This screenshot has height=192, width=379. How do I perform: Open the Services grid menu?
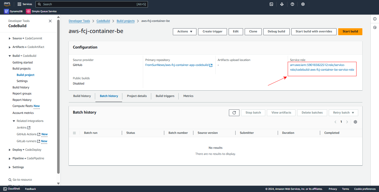(x=25, y=4)
